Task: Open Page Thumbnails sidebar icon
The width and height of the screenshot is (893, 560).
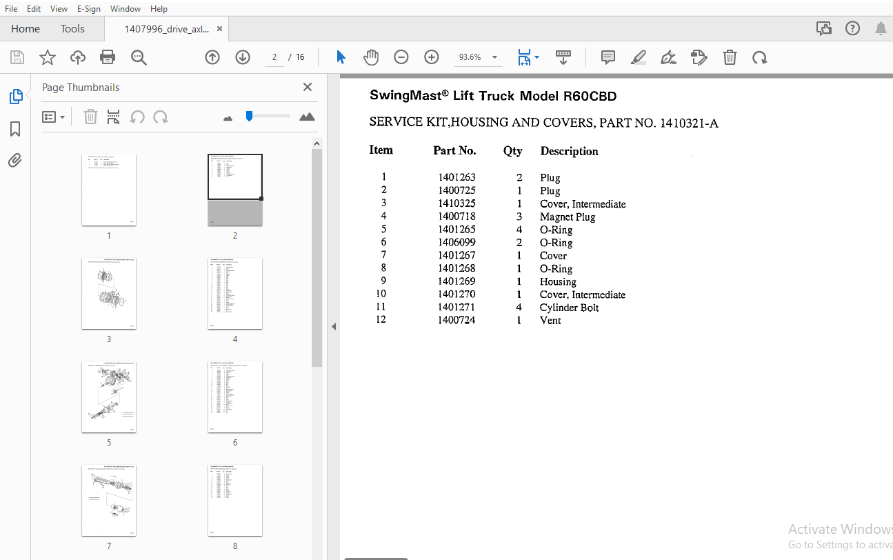Action: (15, 97)
